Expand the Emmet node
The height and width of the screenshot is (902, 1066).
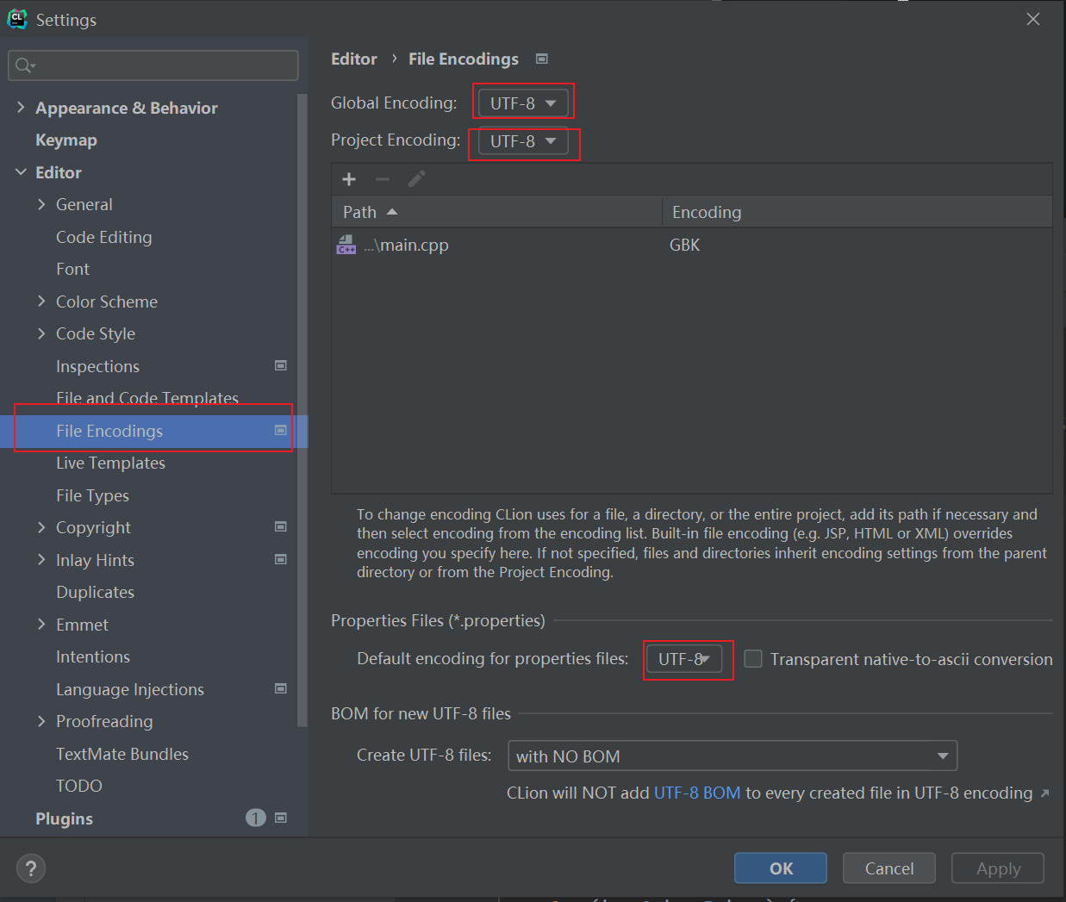tap(41, 624)
